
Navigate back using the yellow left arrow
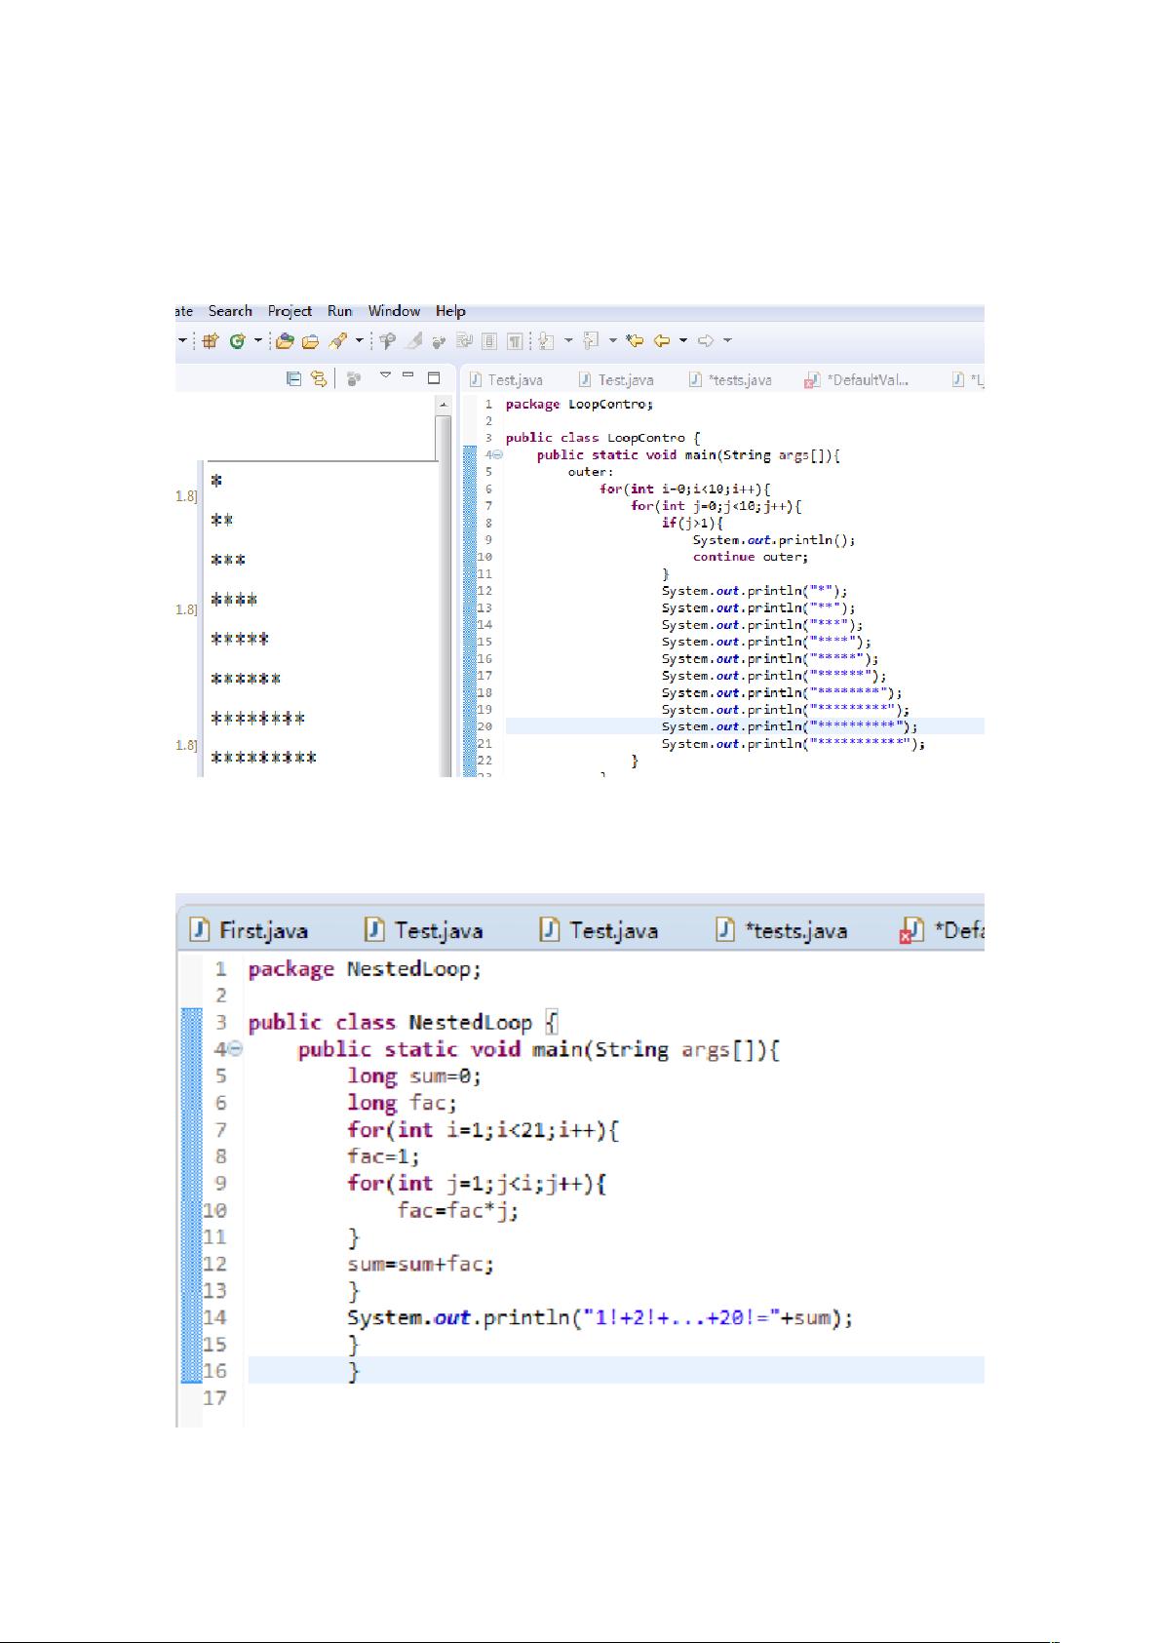click(662, 341)
